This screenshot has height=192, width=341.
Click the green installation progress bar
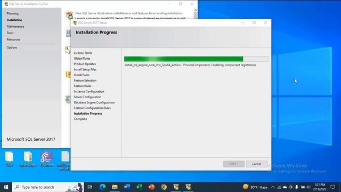tap(196, 59)
